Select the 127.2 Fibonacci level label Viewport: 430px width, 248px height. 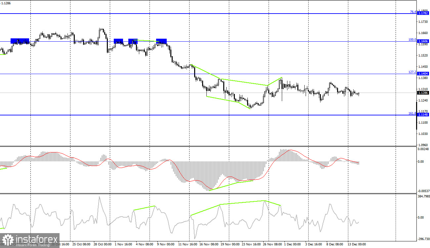[412, 72]
